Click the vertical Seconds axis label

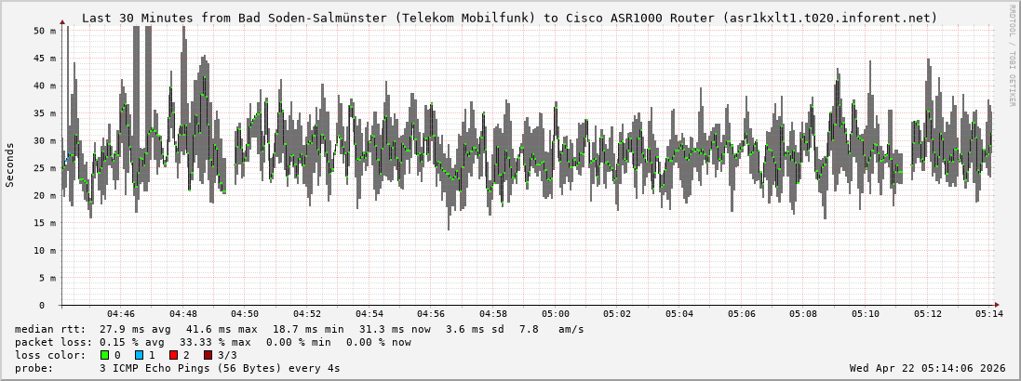(x=10, y=164)
